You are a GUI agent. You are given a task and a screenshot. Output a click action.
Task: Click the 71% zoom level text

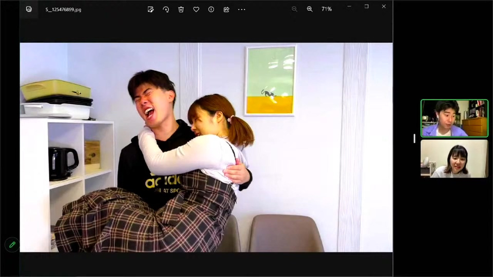327,9
